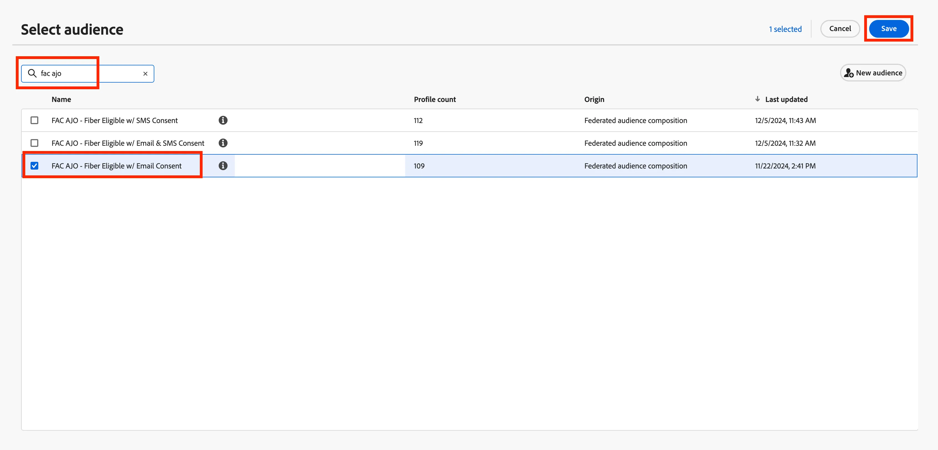This screenshot has height=450, width=938.
Task: Click the Profile count column header
Action: point(435,99)
